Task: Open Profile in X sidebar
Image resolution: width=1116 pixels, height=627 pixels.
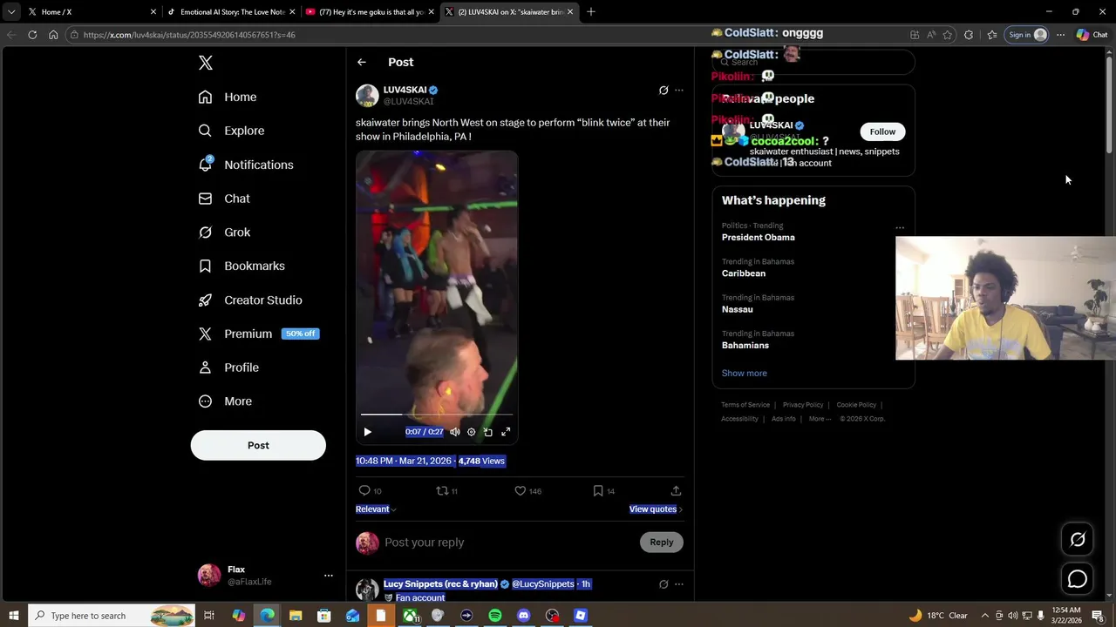Action: [228, 367]
